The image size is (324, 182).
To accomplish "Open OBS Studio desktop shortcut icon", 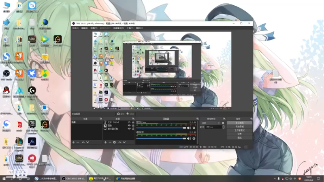I will pyautogui.click(x=6, y=75).
